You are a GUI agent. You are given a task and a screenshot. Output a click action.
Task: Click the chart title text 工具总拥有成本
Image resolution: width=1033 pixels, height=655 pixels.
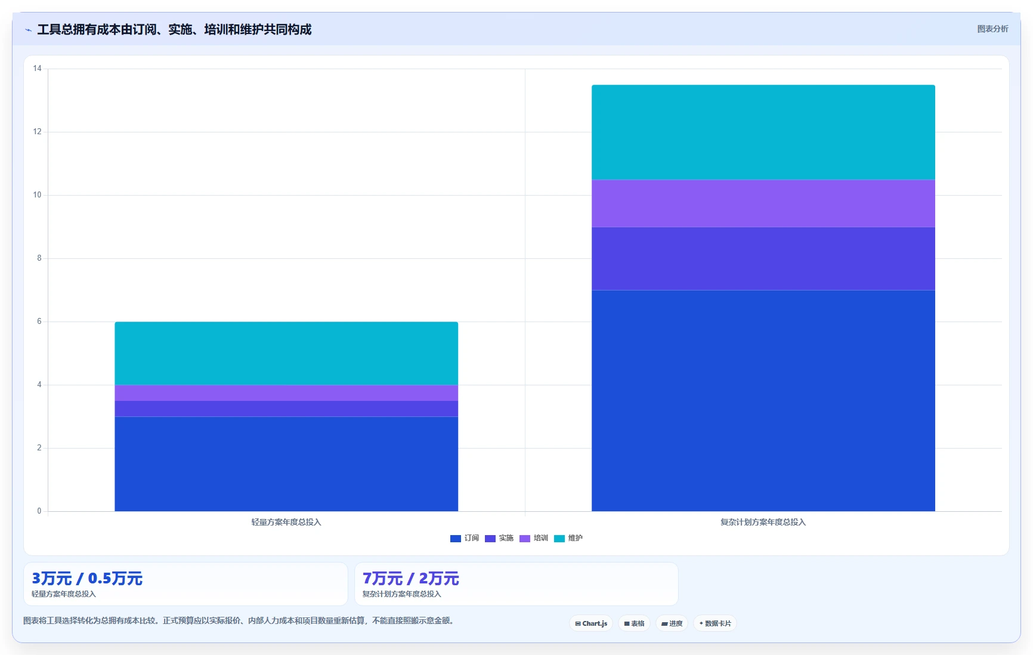click(79, 30)
